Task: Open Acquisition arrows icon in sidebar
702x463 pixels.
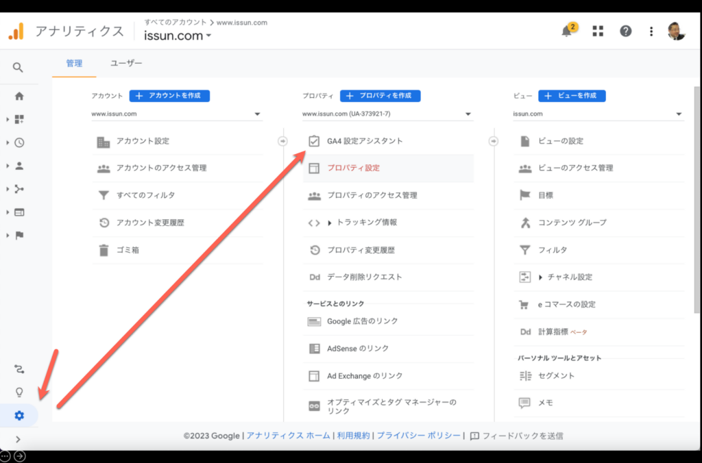Action: point(19,189)
